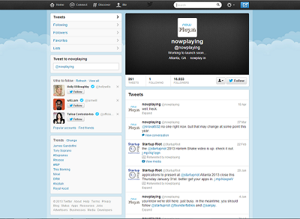Screen dimensions: 300x219
Task: Focus the Tweet to nowplaying field
Action: pyautogui.click(x=86, y=66)
